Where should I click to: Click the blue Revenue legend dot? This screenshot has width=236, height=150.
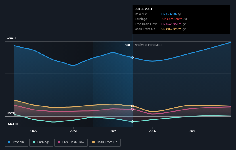point(9,142)
